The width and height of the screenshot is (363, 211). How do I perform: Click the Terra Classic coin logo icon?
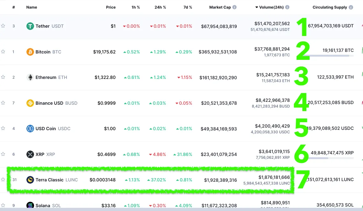pos(30,180)
